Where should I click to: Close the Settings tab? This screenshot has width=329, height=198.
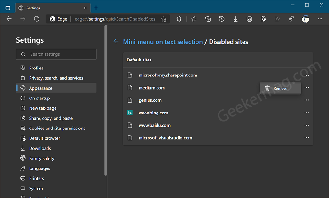coord(85,8)
